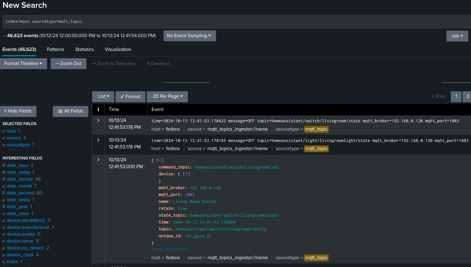Click the Time column header
471x267 pixels.
114,109
